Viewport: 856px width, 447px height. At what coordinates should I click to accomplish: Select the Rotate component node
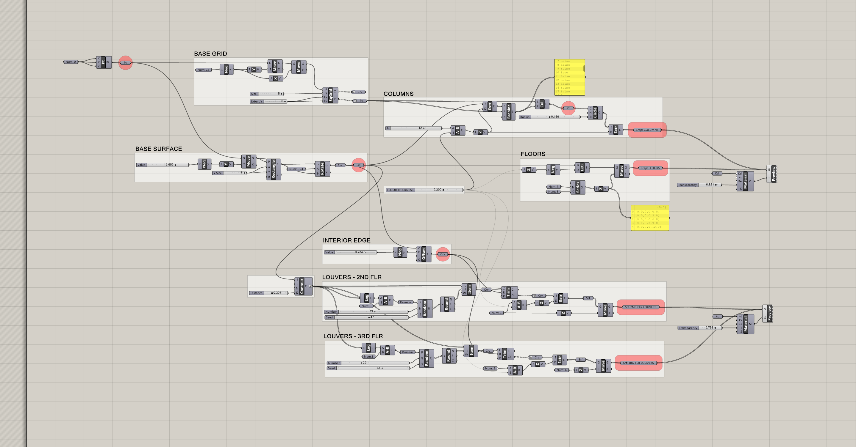pyautogui.click(x=322, y=169)
